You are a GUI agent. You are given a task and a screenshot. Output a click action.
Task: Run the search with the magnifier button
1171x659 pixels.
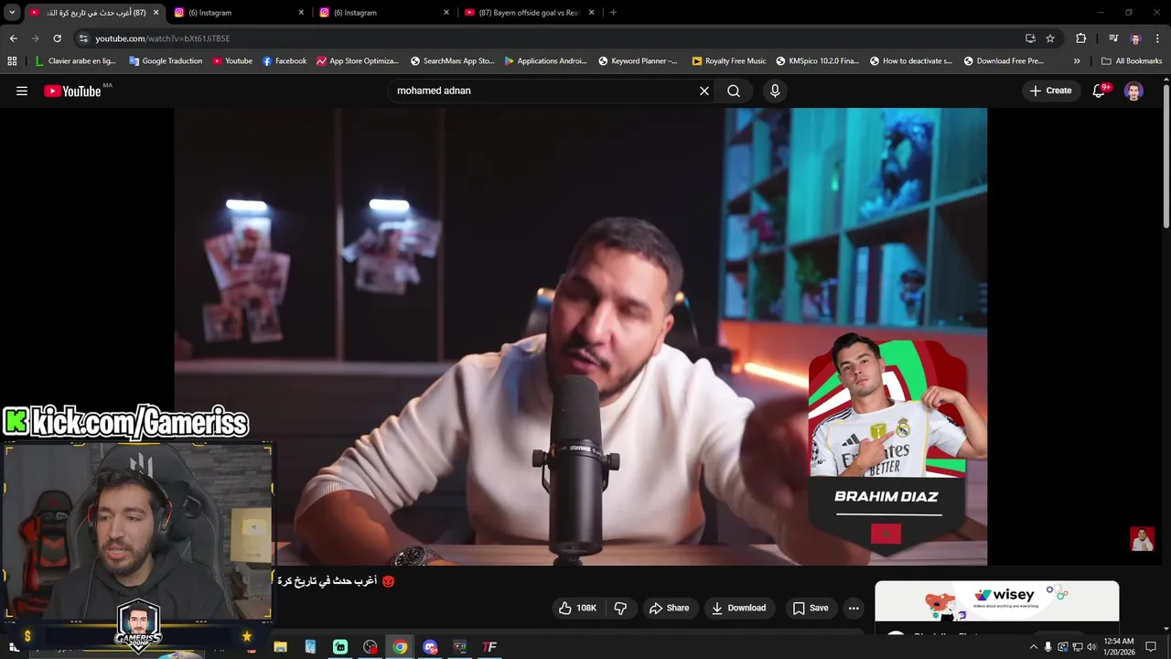pyautogui.click(x=734, y=91)
